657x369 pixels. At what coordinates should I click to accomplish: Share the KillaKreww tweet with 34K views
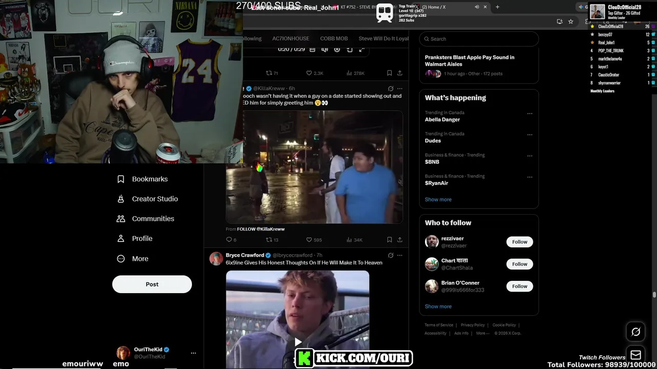point(400,239)
